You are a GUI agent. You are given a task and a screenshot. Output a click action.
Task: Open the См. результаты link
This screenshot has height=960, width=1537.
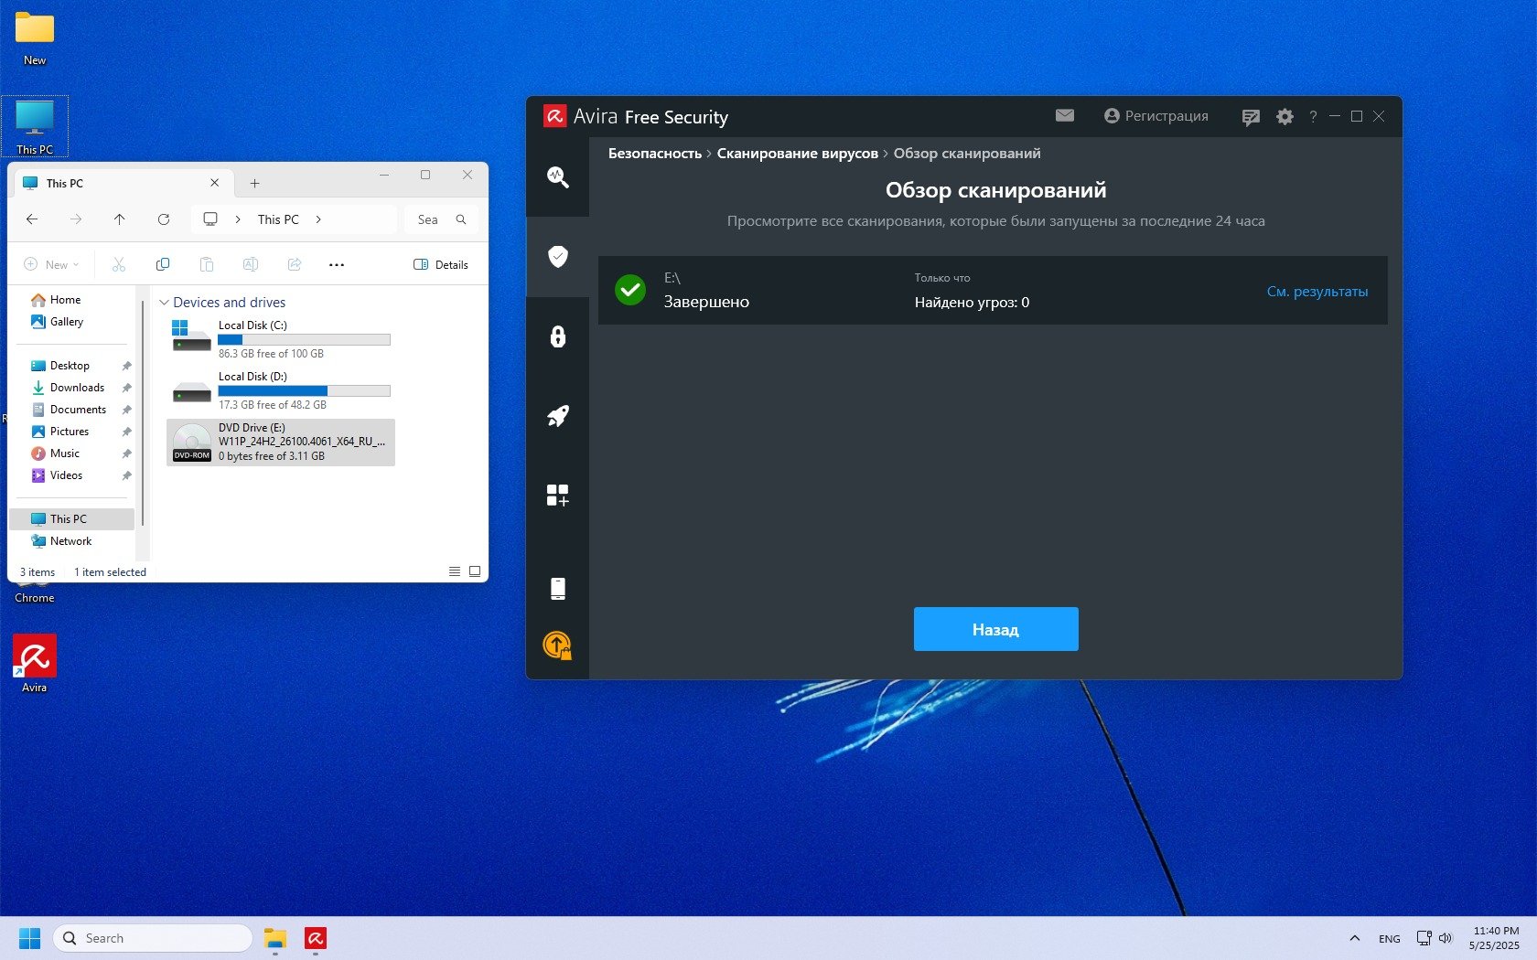click(x=1317, y=292)
